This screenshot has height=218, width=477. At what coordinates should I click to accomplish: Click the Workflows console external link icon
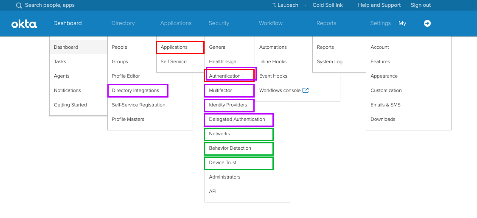coord(306,90)
